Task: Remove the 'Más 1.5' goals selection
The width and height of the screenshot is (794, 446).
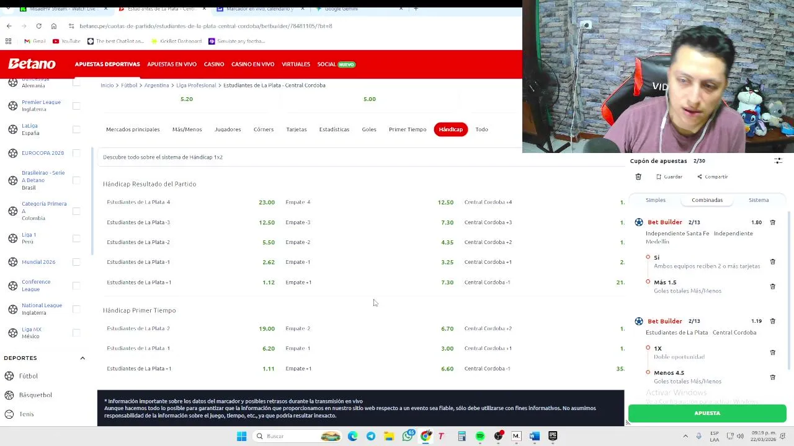Action: click(772, 286)
